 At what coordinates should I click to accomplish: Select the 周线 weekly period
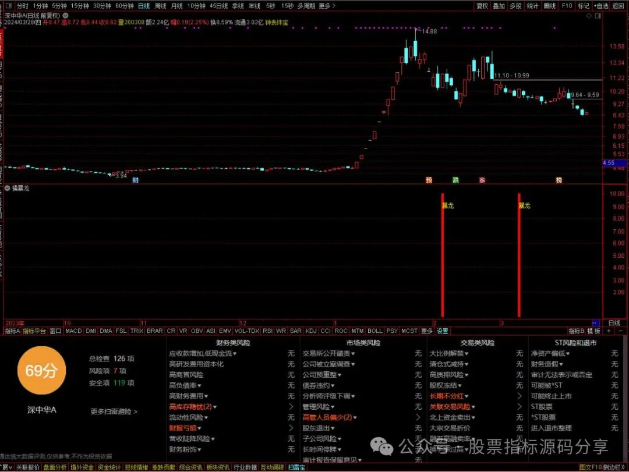point(161,6)
